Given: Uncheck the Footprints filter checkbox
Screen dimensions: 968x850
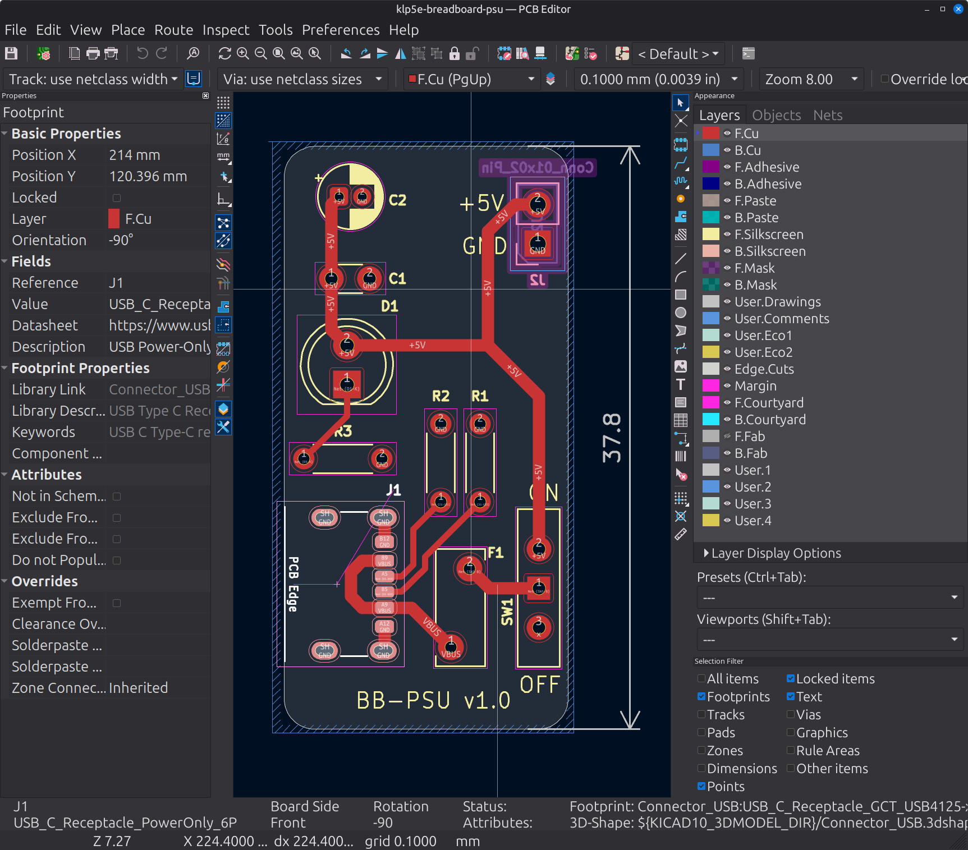Looking at the screenshot, I should (x=701, y=696).
